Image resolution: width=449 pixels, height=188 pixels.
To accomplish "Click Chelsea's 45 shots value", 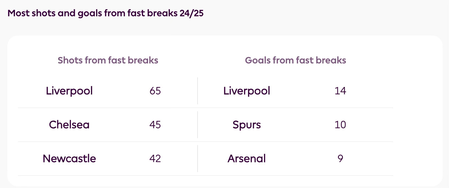I will 155,125.
